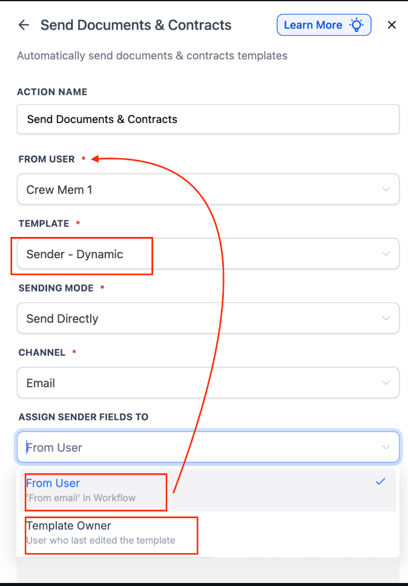Select the Template Owner option

coord(69,525)
